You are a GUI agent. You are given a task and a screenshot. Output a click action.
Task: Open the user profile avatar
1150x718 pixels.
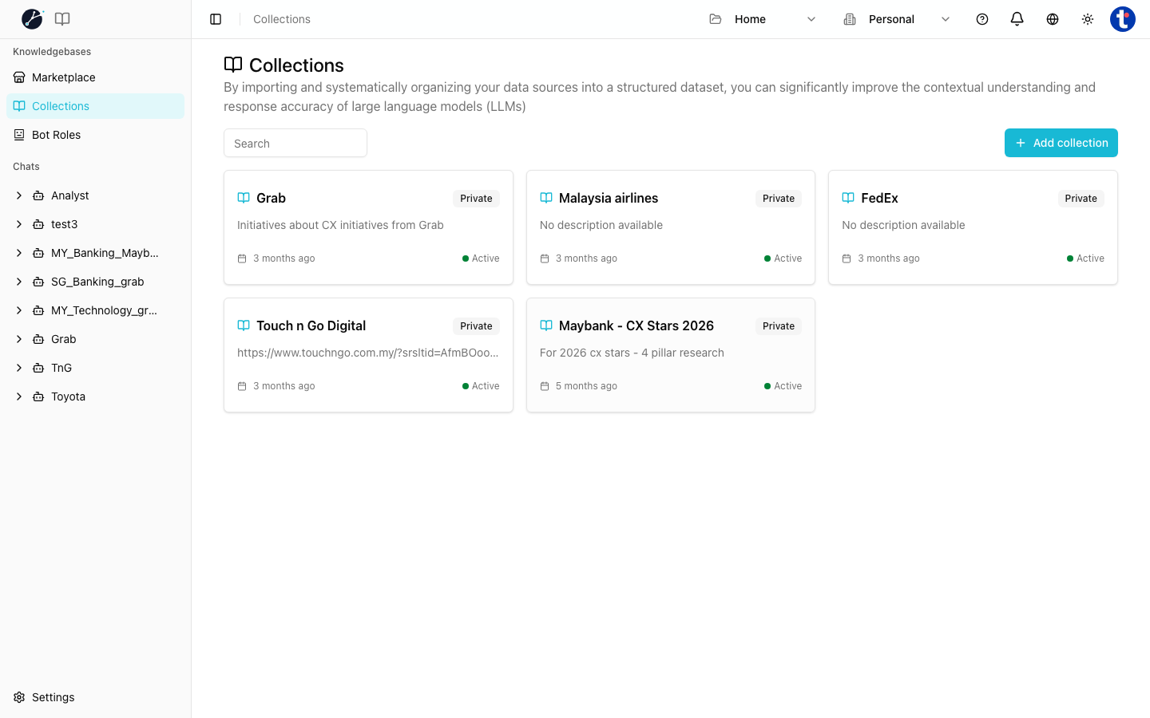tap(1123, 19)
